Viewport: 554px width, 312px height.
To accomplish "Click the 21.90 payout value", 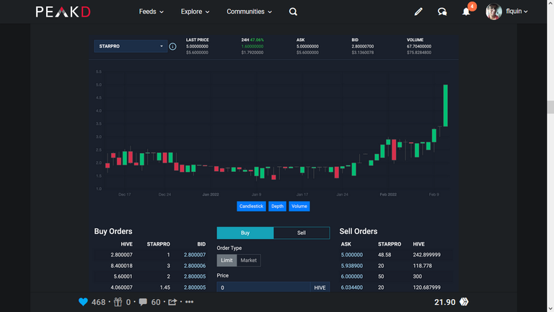I will click(x=445, y=302).
